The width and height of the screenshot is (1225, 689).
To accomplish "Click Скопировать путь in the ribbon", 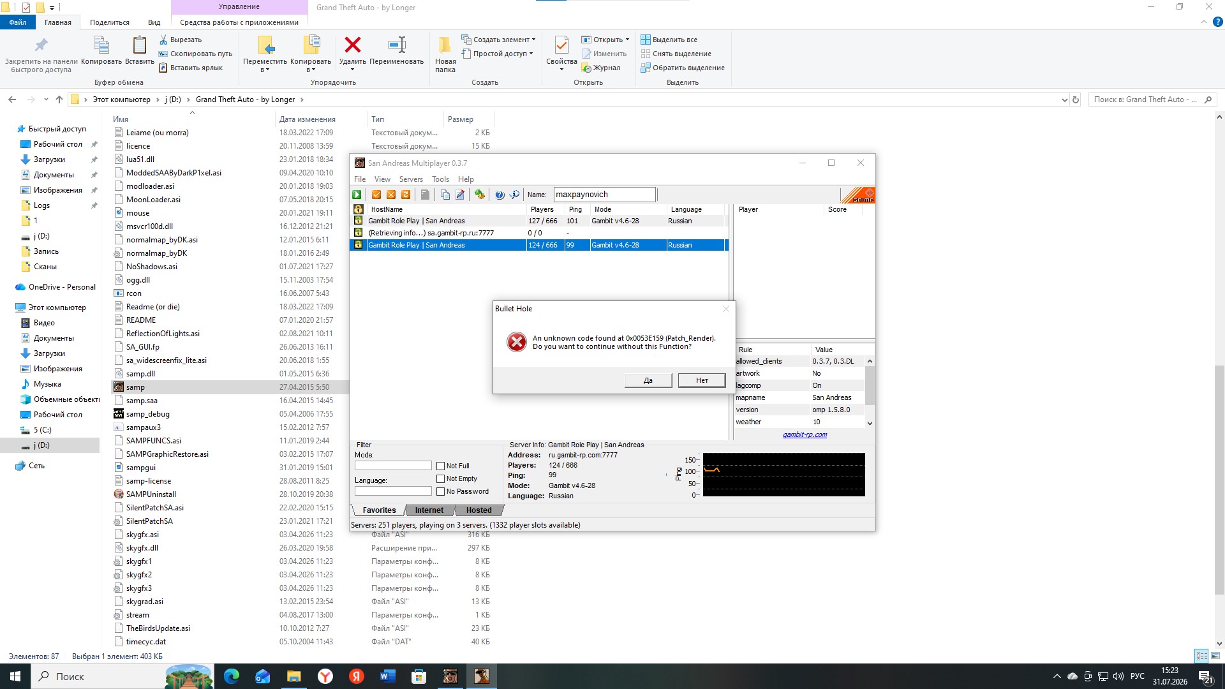I will (x=195, y=54).
